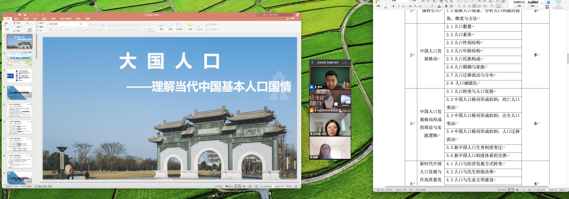Viewport: 569px width, 199px height.
Task: Open the Word font size dropdown
Action: (x=418, y=1)
